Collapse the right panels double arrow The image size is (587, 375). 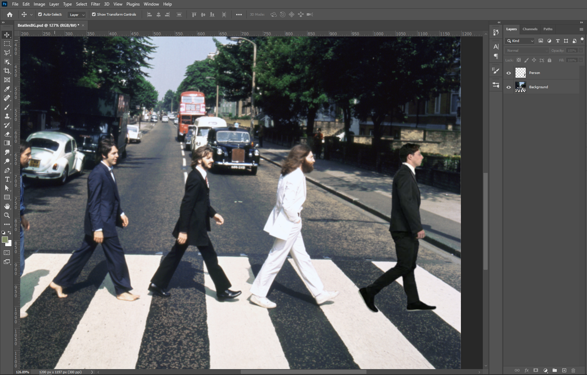click(x=581, y=22)
